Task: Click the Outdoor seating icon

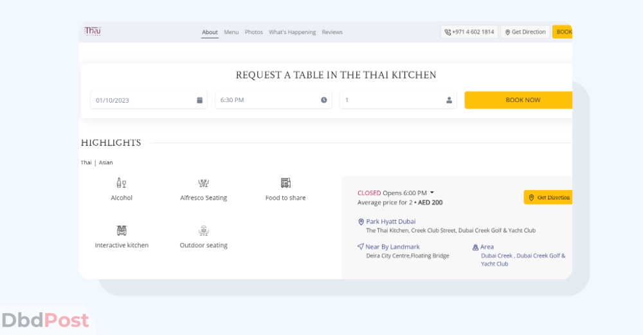Action: [204, 230]
